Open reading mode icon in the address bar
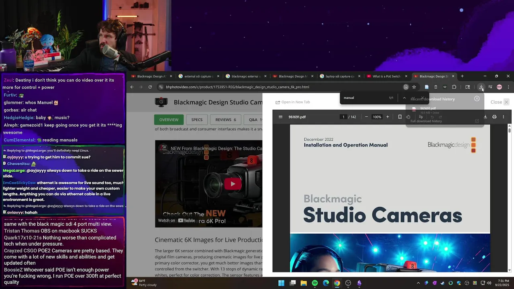The image size is (514, 289). [x=406, y=87]
